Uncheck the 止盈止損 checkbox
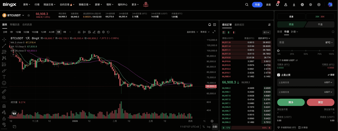 pyautogui.click(x=279, y=75)
